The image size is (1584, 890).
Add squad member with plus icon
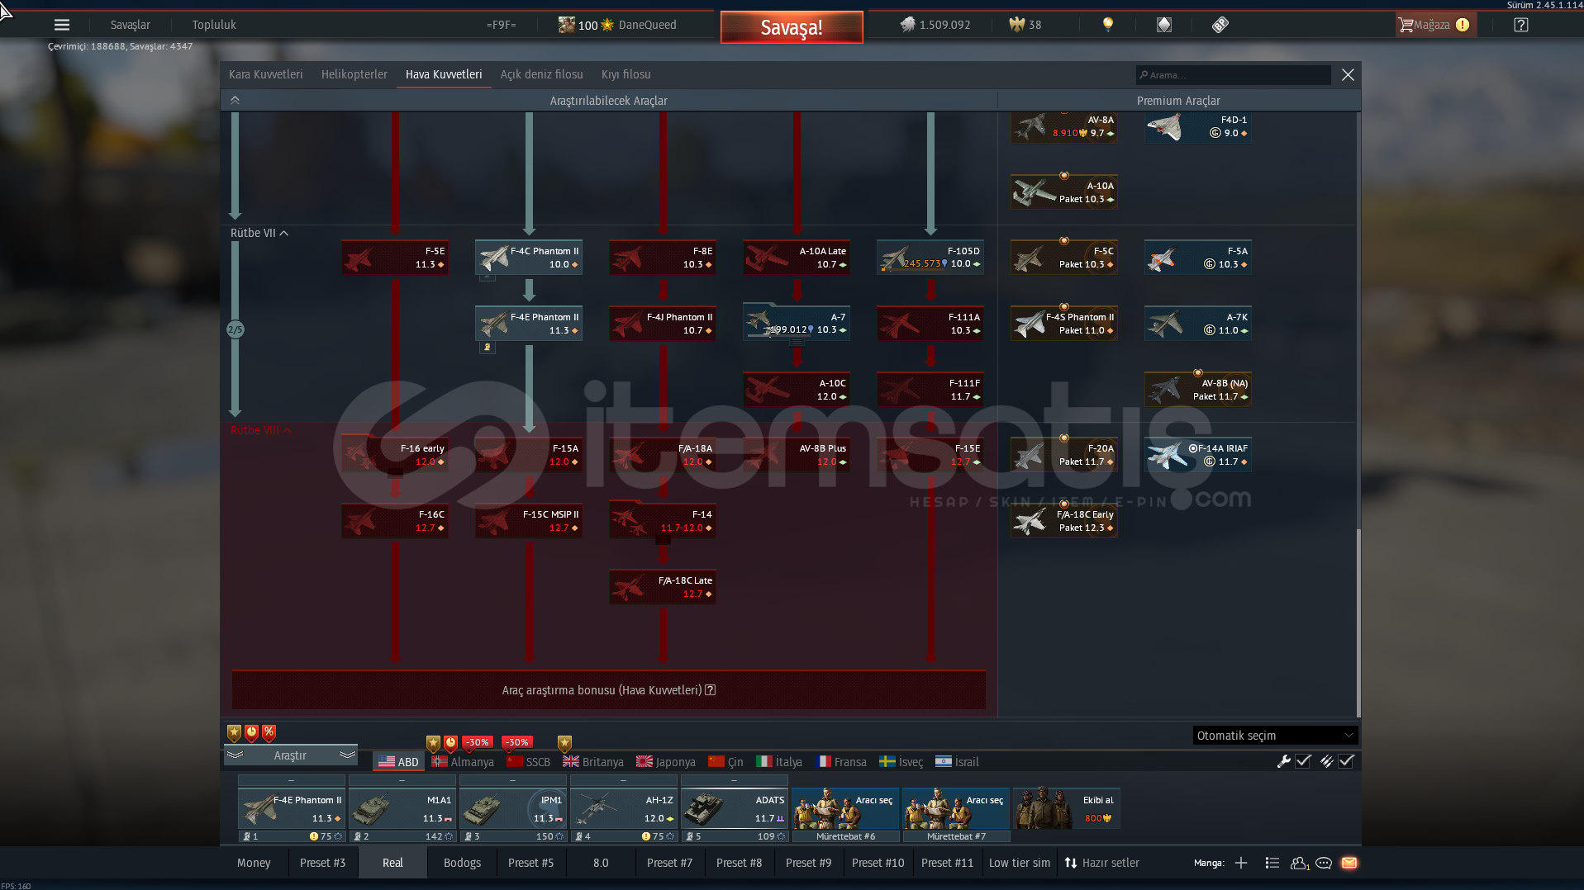coord(1241,863)
